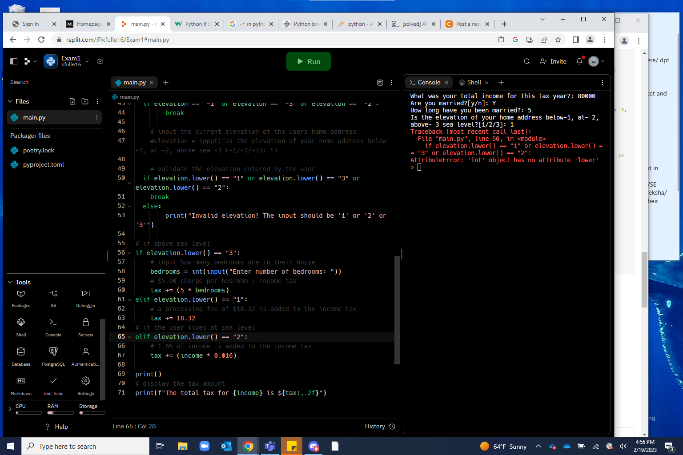Collapse the Tools section
683x455 pixels.
pos(10,282)
